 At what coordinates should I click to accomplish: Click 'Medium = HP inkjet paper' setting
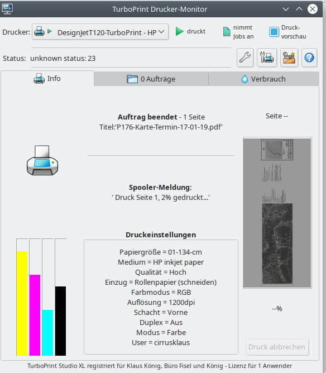click(x=161, y=262)
